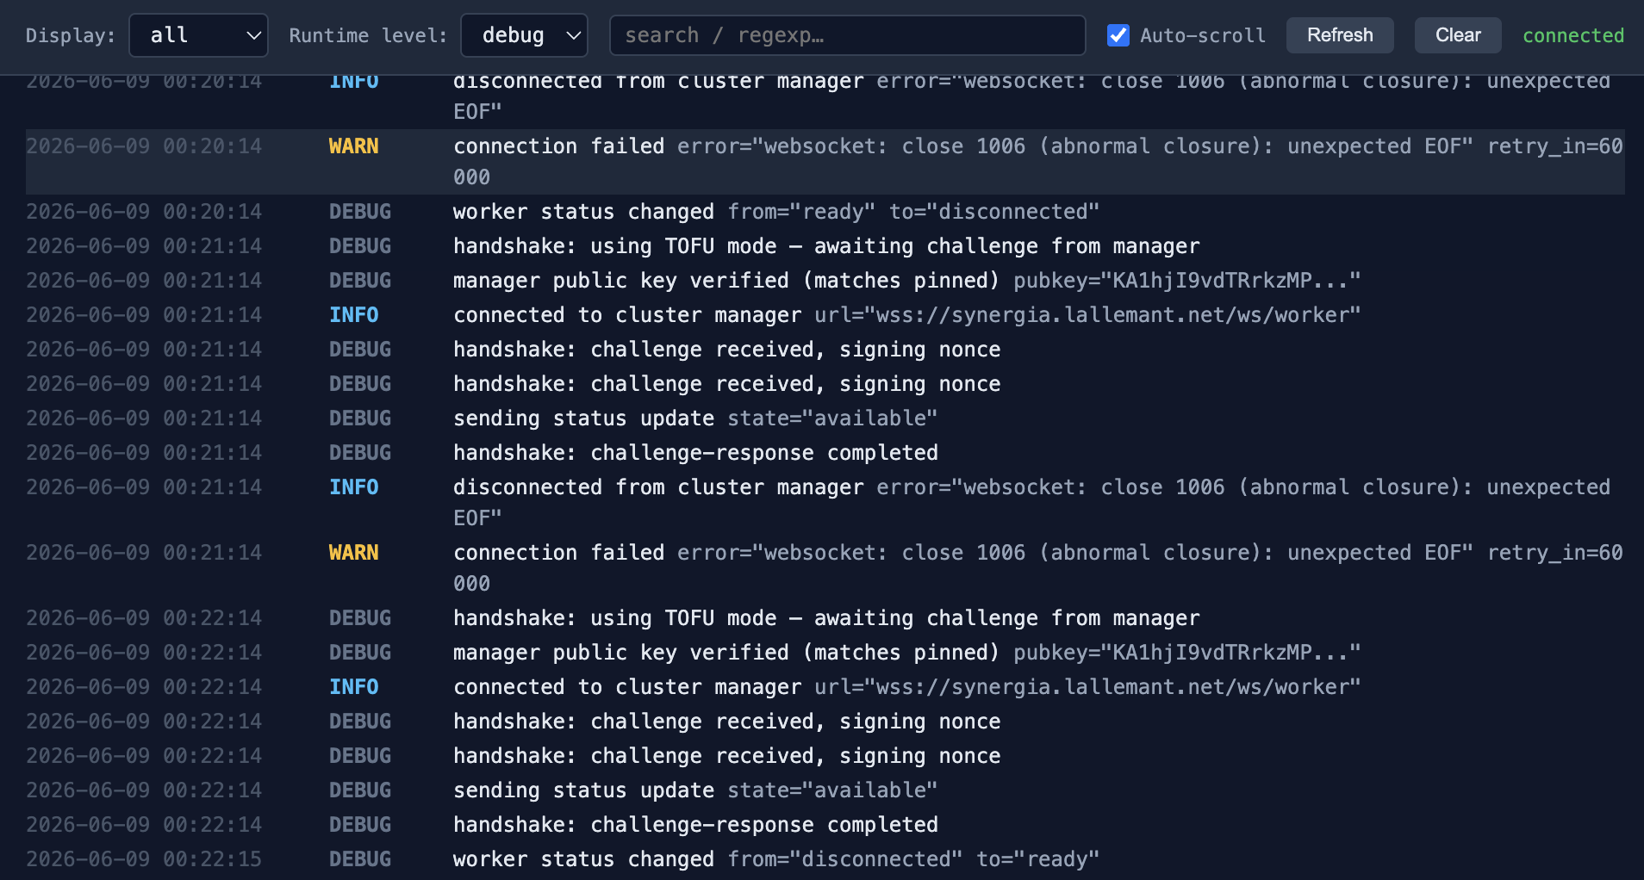Click 00:21:14 challenge-response completed line
1644x880 pixels.
coord(825,453)
